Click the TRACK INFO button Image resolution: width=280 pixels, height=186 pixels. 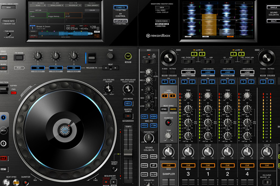(x=9, y=21)
